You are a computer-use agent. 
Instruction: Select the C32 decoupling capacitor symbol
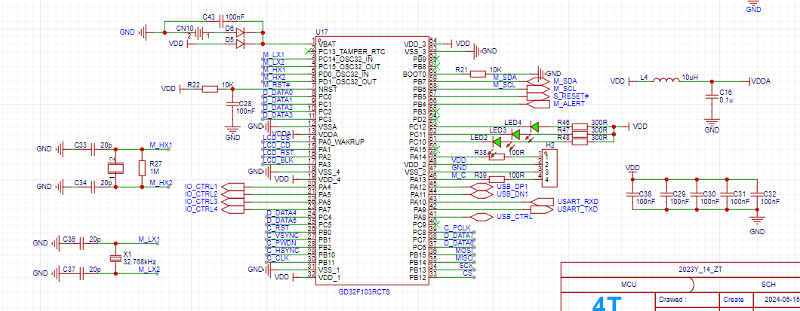pyautogui.click(x=757, y=194)
